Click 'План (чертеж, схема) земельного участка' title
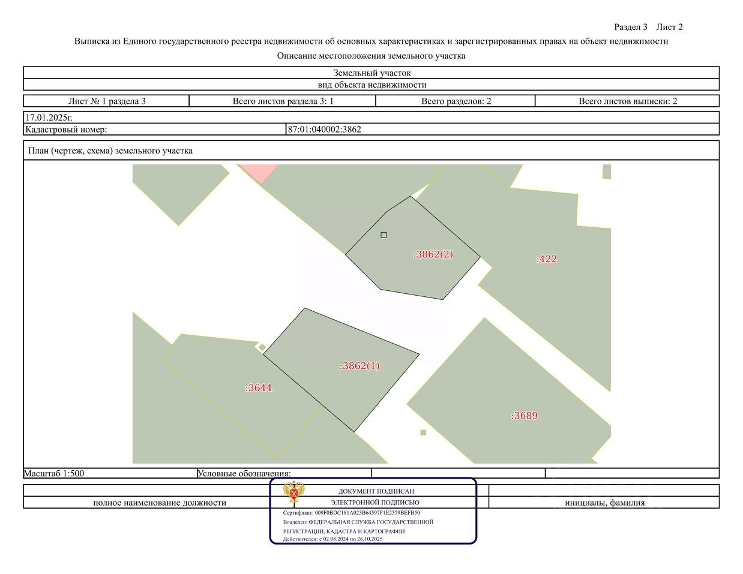The height and width of the screenshot is (574, 743). [x=110, y=151]
